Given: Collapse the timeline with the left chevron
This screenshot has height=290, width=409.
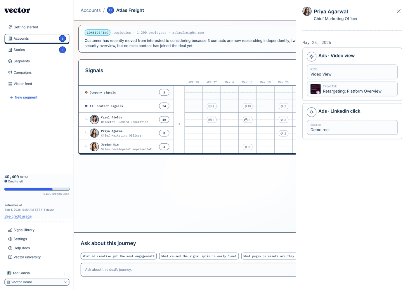Looking at the screenshot, I should [x=179, y=124].
